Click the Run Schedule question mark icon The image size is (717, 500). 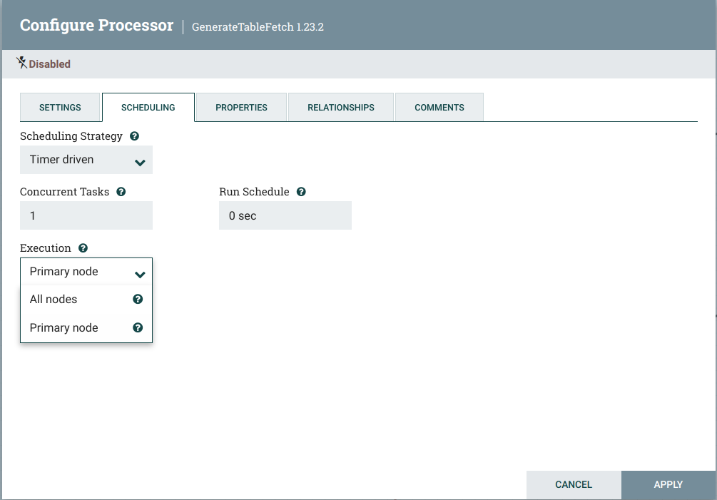[x=301, y=191]
